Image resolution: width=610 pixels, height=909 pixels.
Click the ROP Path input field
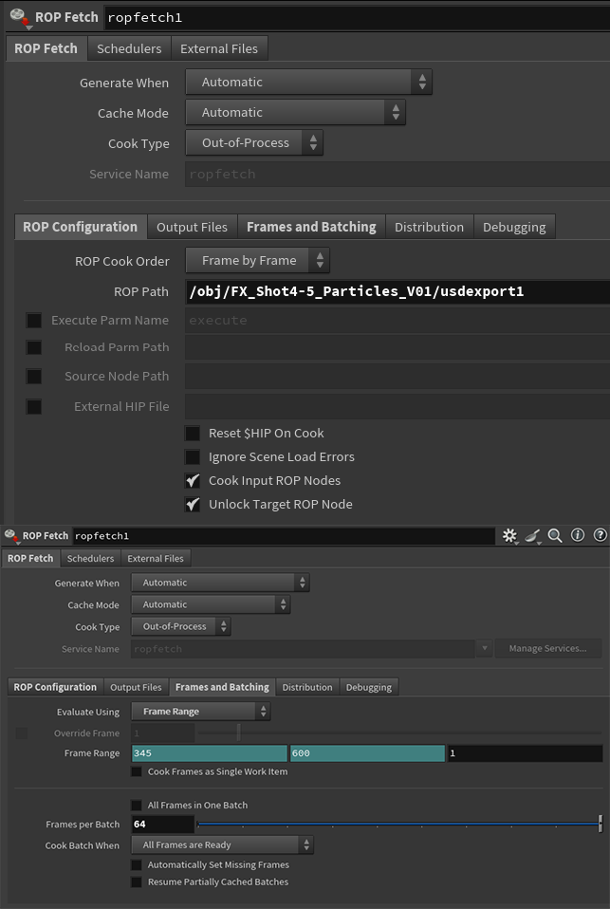click(397, 291)
